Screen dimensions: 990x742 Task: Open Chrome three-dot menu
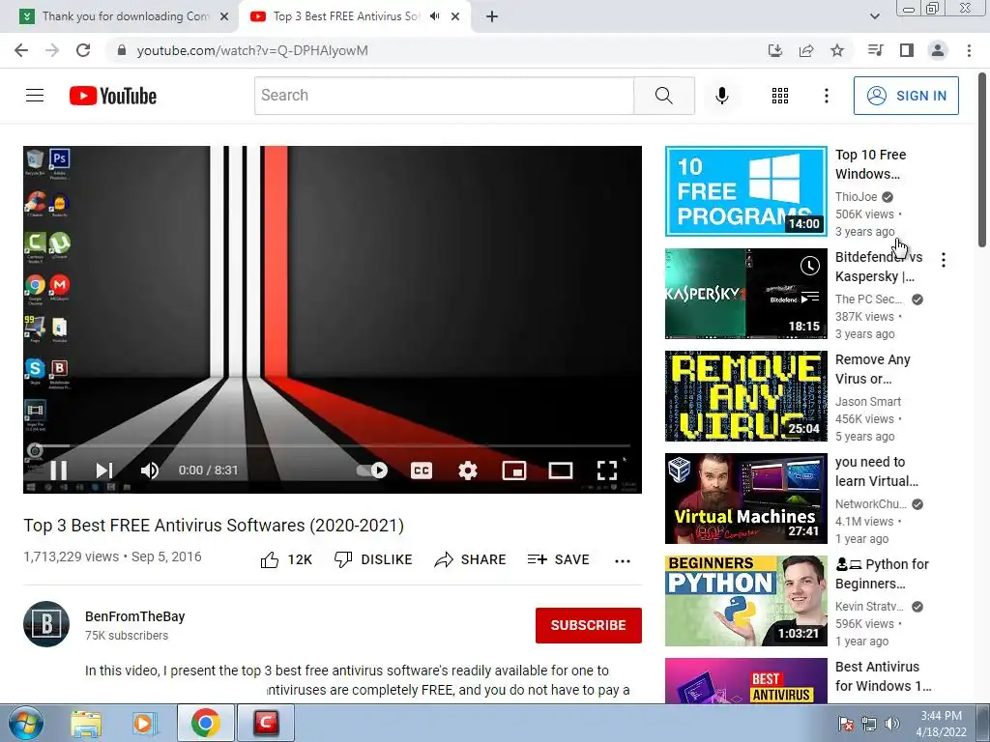click(969, 50)
